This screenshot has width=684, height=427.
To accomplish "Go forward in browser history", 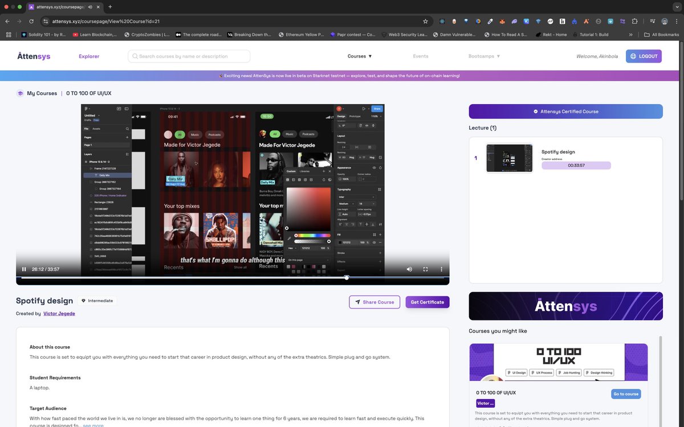I will pyautogui.click(x=19, y=21).
